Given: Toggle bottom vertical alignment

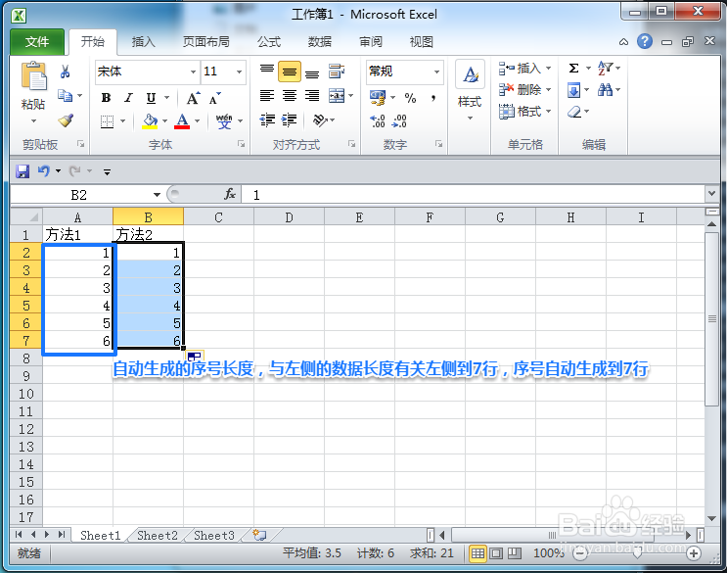Looking at the screenshot, I should click(x=312, y=73).
